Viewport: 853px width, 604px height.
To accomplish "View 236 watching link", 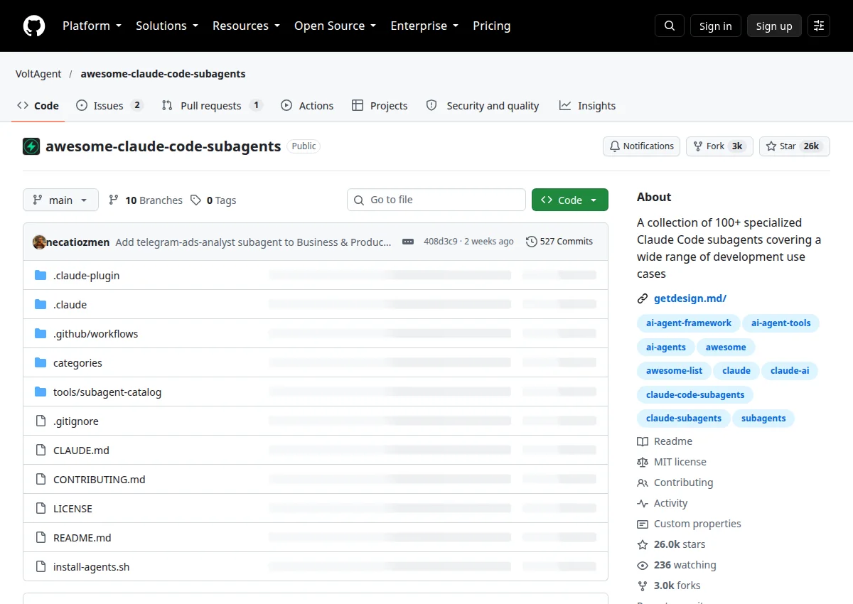I will 677,565.
